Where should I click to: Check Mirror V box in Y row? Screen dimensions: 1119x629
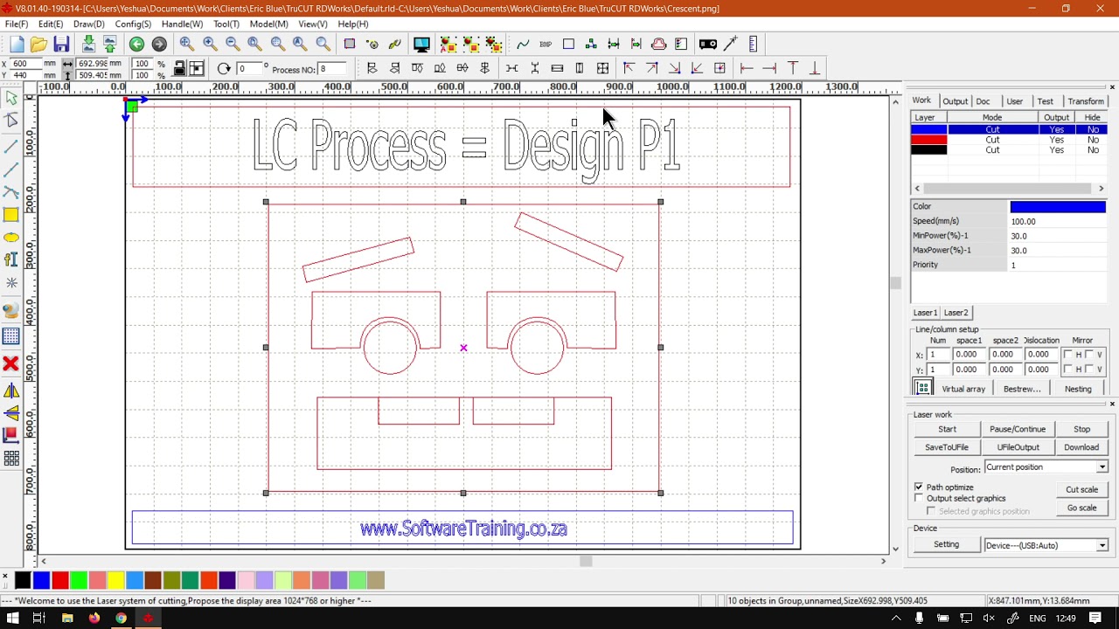[1089, 370]
